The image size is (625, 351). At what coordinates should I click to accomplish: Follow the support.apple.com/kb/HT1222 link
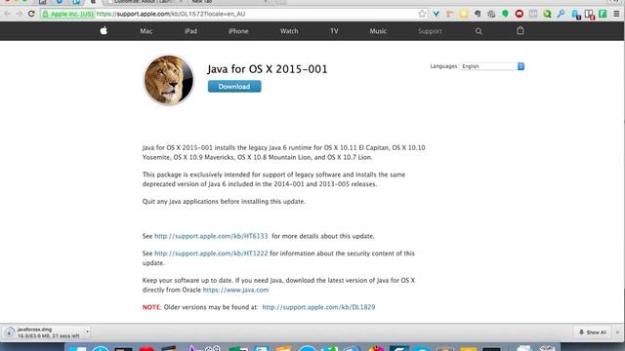coord(211,253)
